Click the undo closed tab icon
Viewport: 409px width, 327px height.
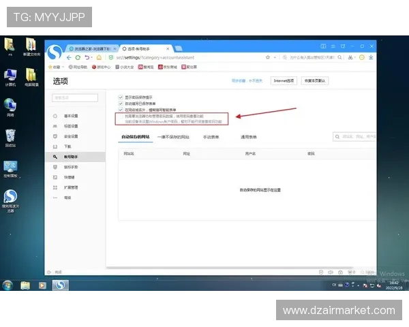point(87,58)
